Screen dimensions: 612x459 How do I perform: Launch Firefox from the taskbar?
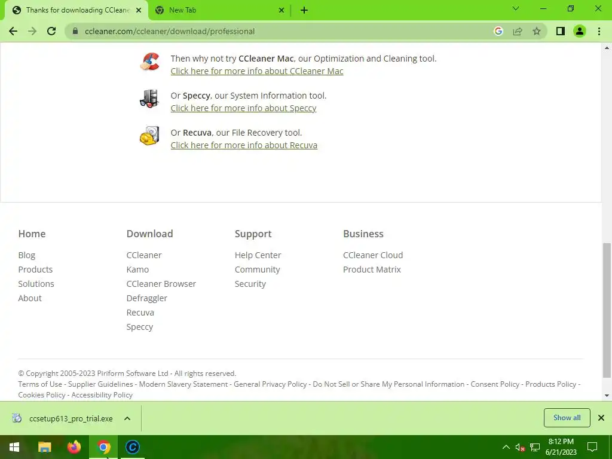[74, 447]
